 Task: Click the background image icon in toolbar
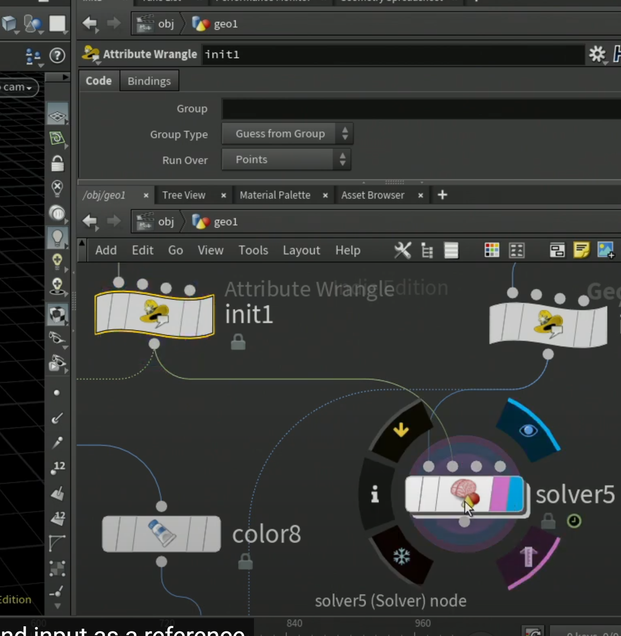click(x=606, y=250)
